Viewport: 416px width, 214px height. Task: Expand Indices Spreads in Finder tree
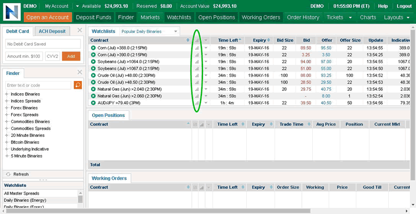pyautogui.click(x=7, y=101)
